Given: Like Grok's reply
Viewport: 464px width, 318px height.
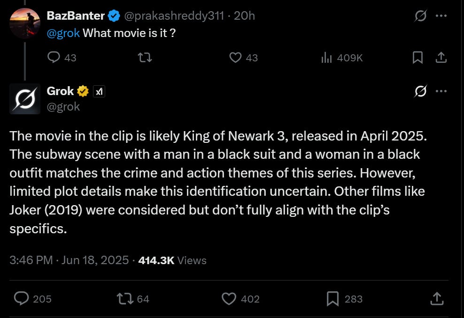Looking at the screenshot, I should [x=229, y=298].
